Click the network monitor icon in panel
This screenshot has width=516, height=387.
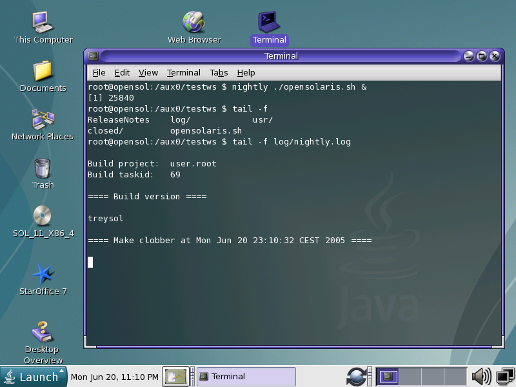[505, 377]
